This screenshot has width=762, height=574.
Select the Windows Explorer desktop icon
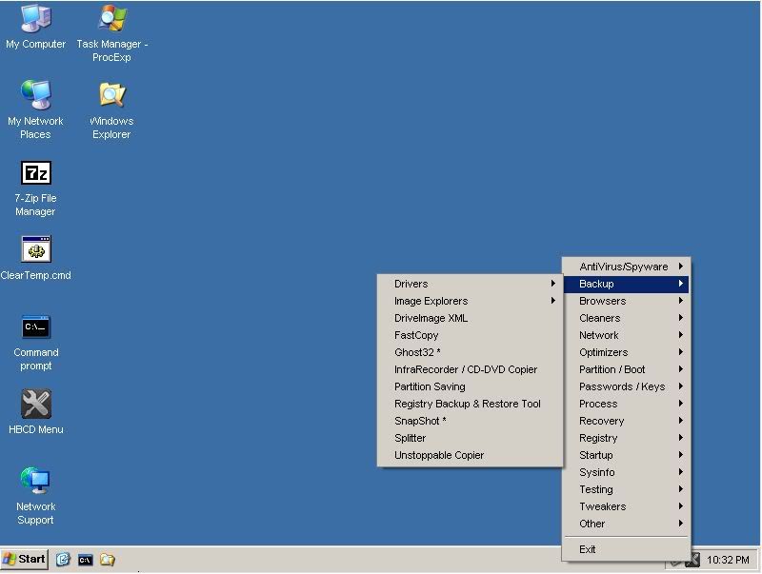[x=111, y=109]
